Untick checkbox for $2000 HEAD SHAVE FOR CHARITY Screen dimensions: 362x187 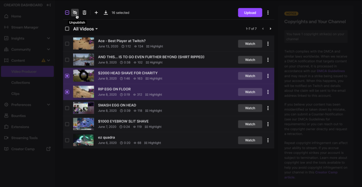click(x=67, y=76)
